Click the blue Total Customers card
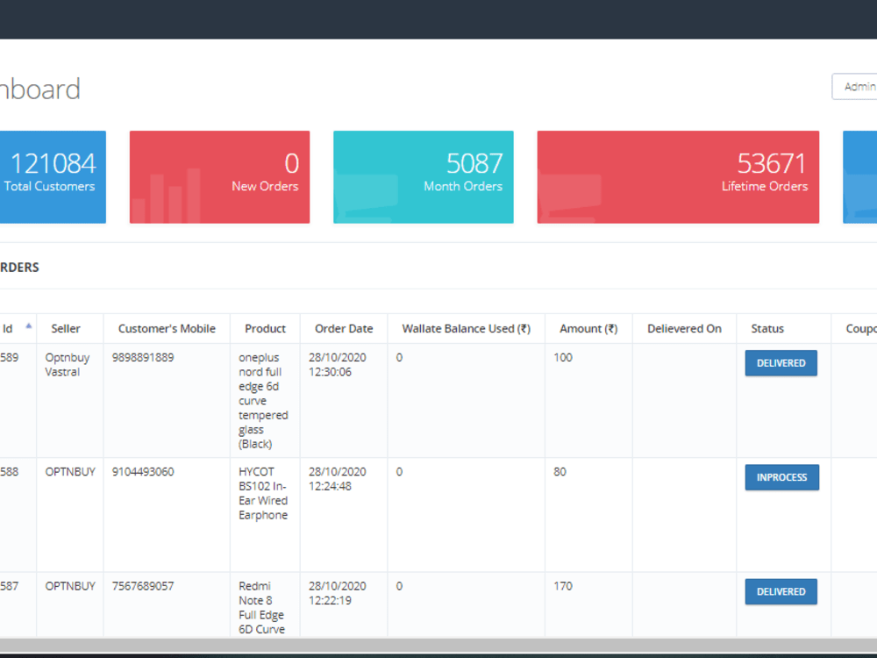Image resolution: width=877 pixels, height=658 pixels. 53,175
